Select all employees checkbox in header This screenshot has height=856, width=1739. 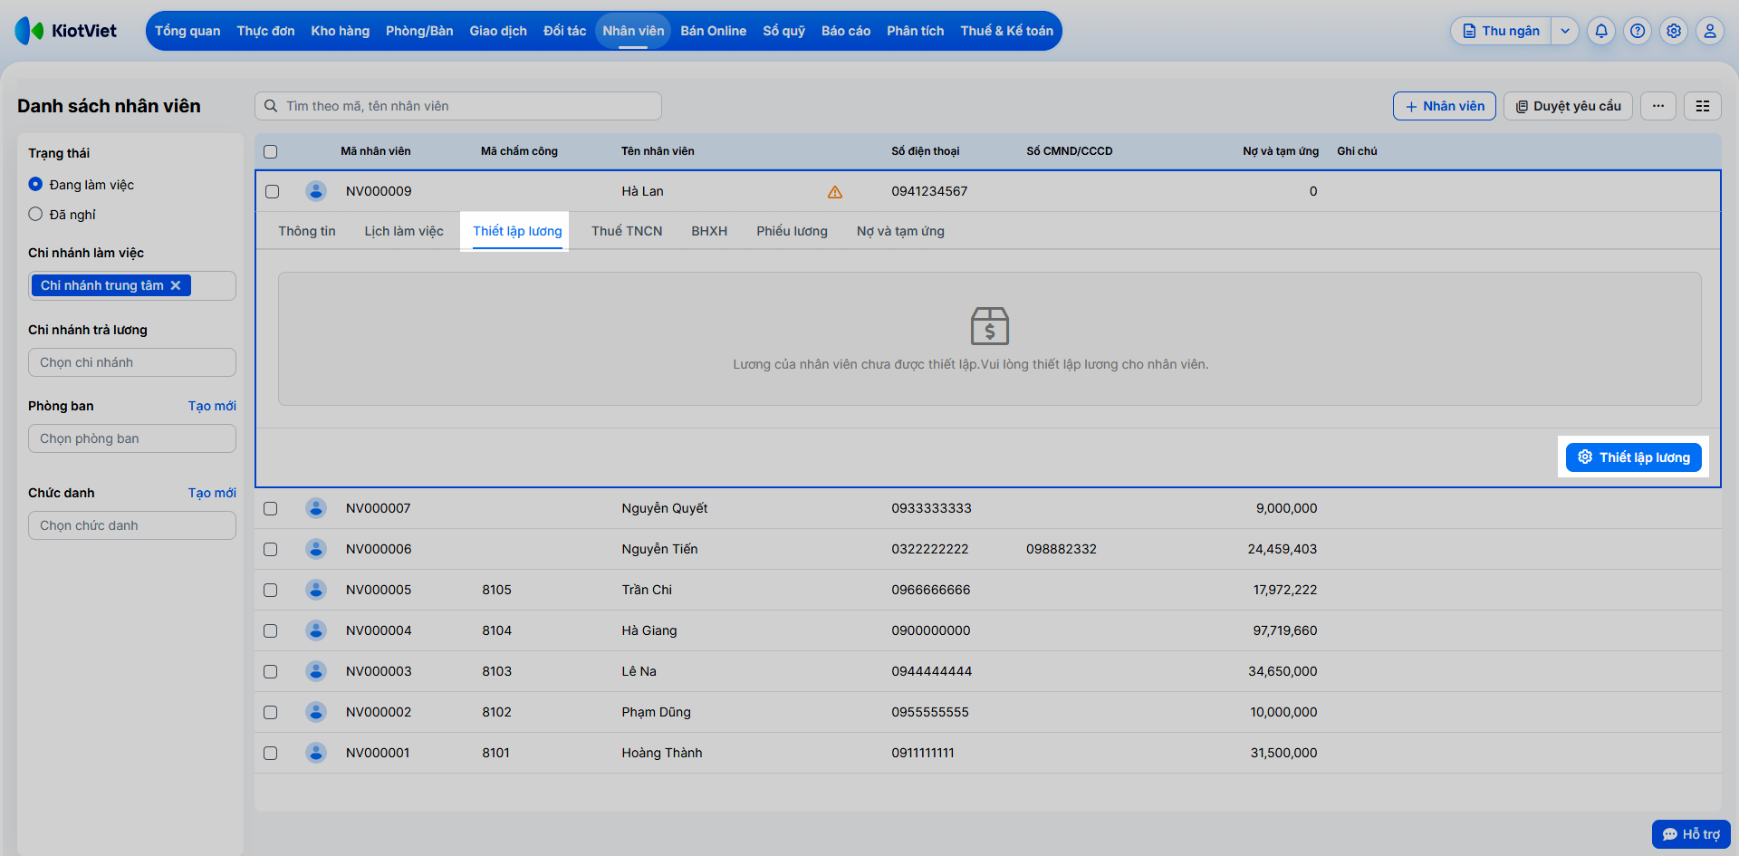[271, 151]
